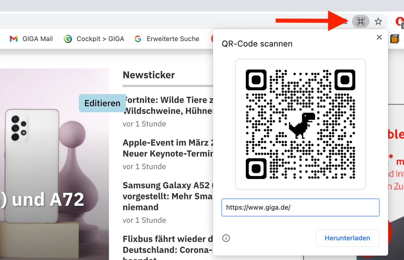Click the Google icon beside Erweiterte Suche

pos(137,39)
